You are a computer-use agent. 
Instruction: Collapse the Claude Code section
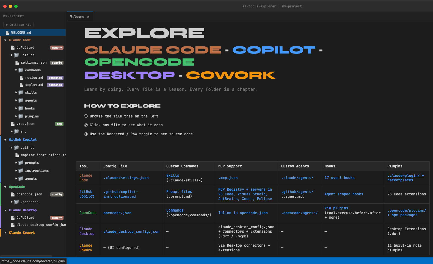5,40
